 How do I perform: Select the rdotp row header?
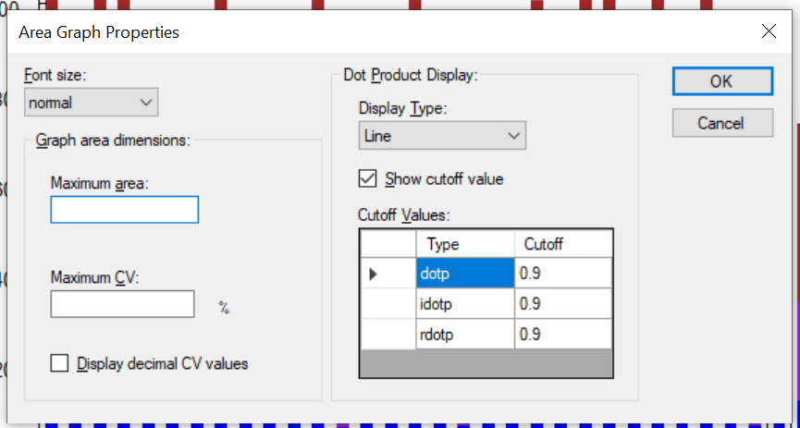[388, 334]
